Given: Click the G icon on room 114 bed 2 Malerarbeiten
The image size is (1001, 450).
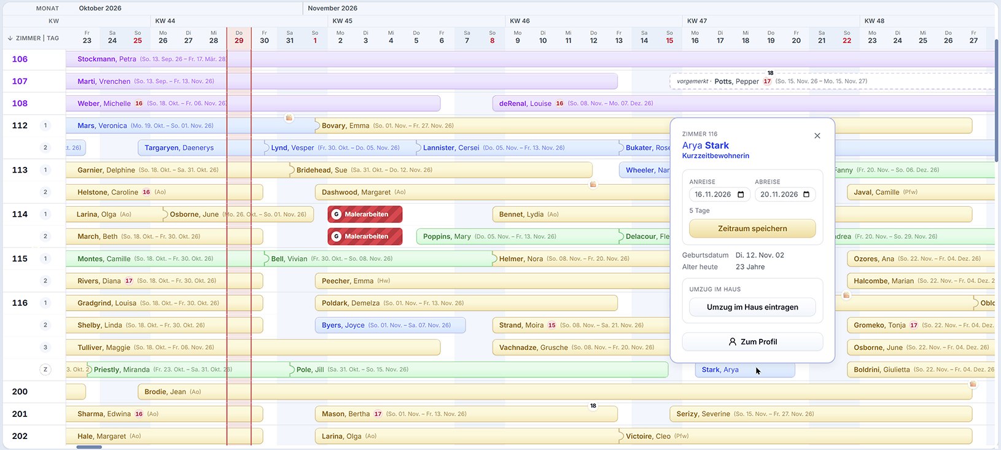Looking at the screenshot, I should point(336,236).
